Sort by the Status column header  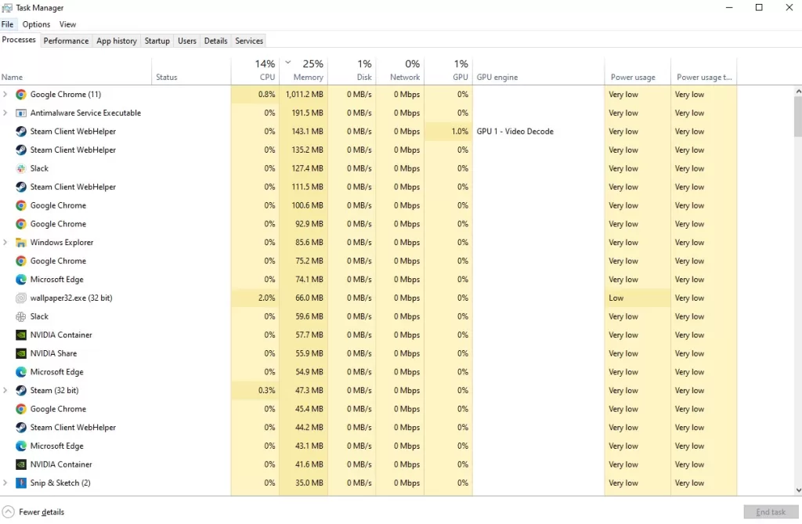(191, 70)
